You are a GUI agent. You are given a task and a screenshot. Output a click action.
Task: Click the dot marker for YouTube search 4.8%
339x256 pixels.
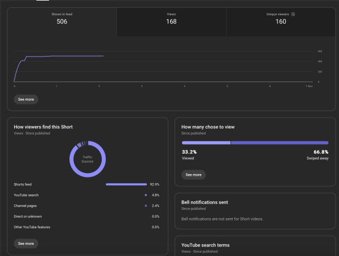click(145, 195)
